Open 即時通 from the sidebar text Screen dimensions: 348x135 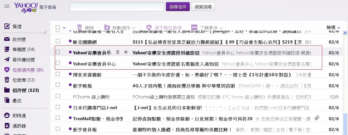pyautogui.click(x=19, y=116)
